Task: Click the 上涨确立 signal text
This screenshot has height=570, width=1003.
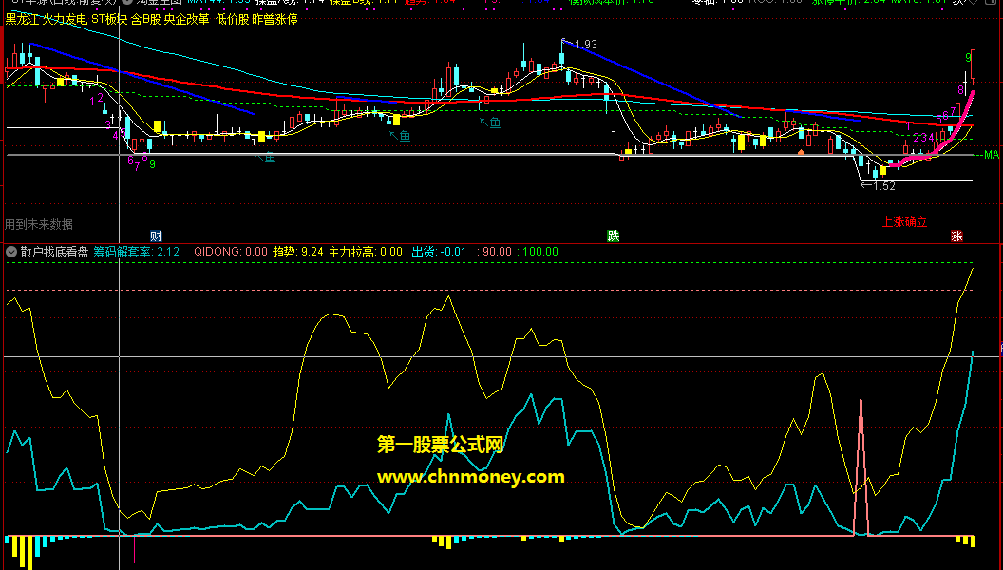Action: click(x=904, y=222)
